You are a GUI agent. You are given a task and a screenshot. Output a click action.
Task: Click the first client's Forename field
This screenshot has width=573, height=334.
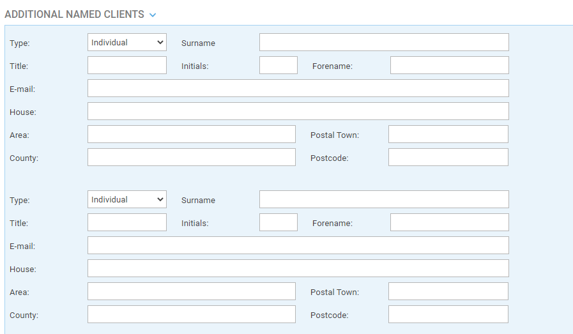pos(450,65)
